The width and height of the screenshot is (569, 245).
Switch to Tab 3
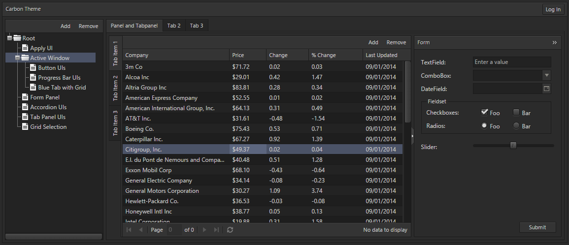197,26
